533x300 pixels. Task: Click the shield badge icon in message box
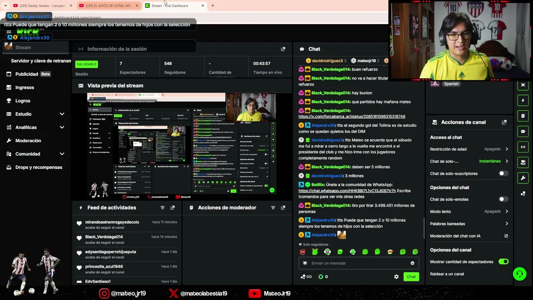pyautogui.click(x=305, y=263)
